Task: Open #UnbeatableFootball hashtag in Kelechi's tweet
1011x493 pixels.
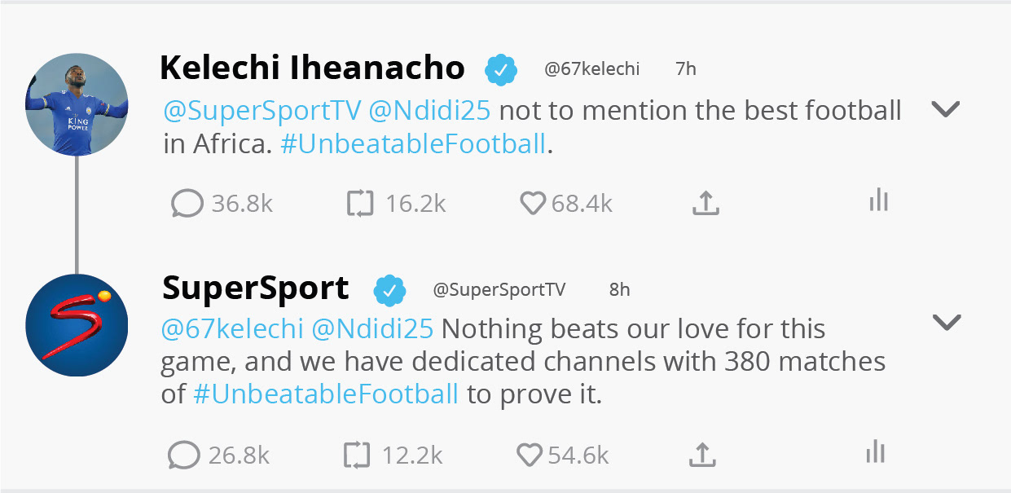Action: click(x=412, y=144)
